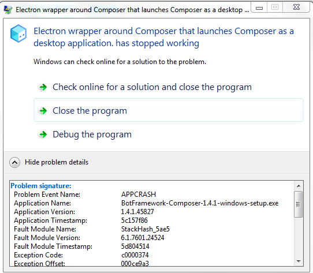Click the title bar application icon
This screenshot has width=313, height=273.
click(x=8, y=10)
